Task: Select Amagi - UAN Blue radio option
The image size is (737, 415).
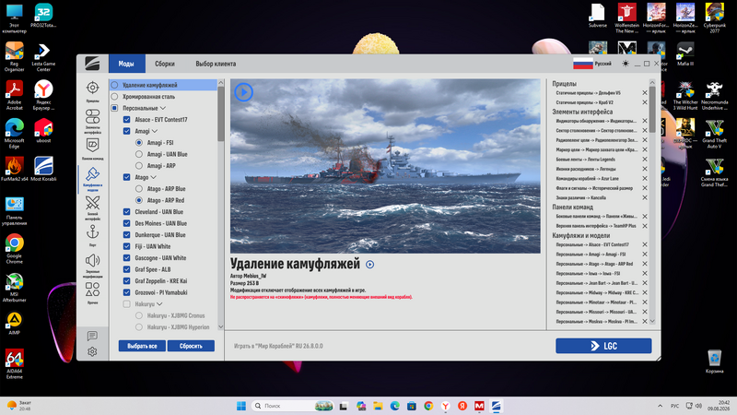Action: (139, 154)
